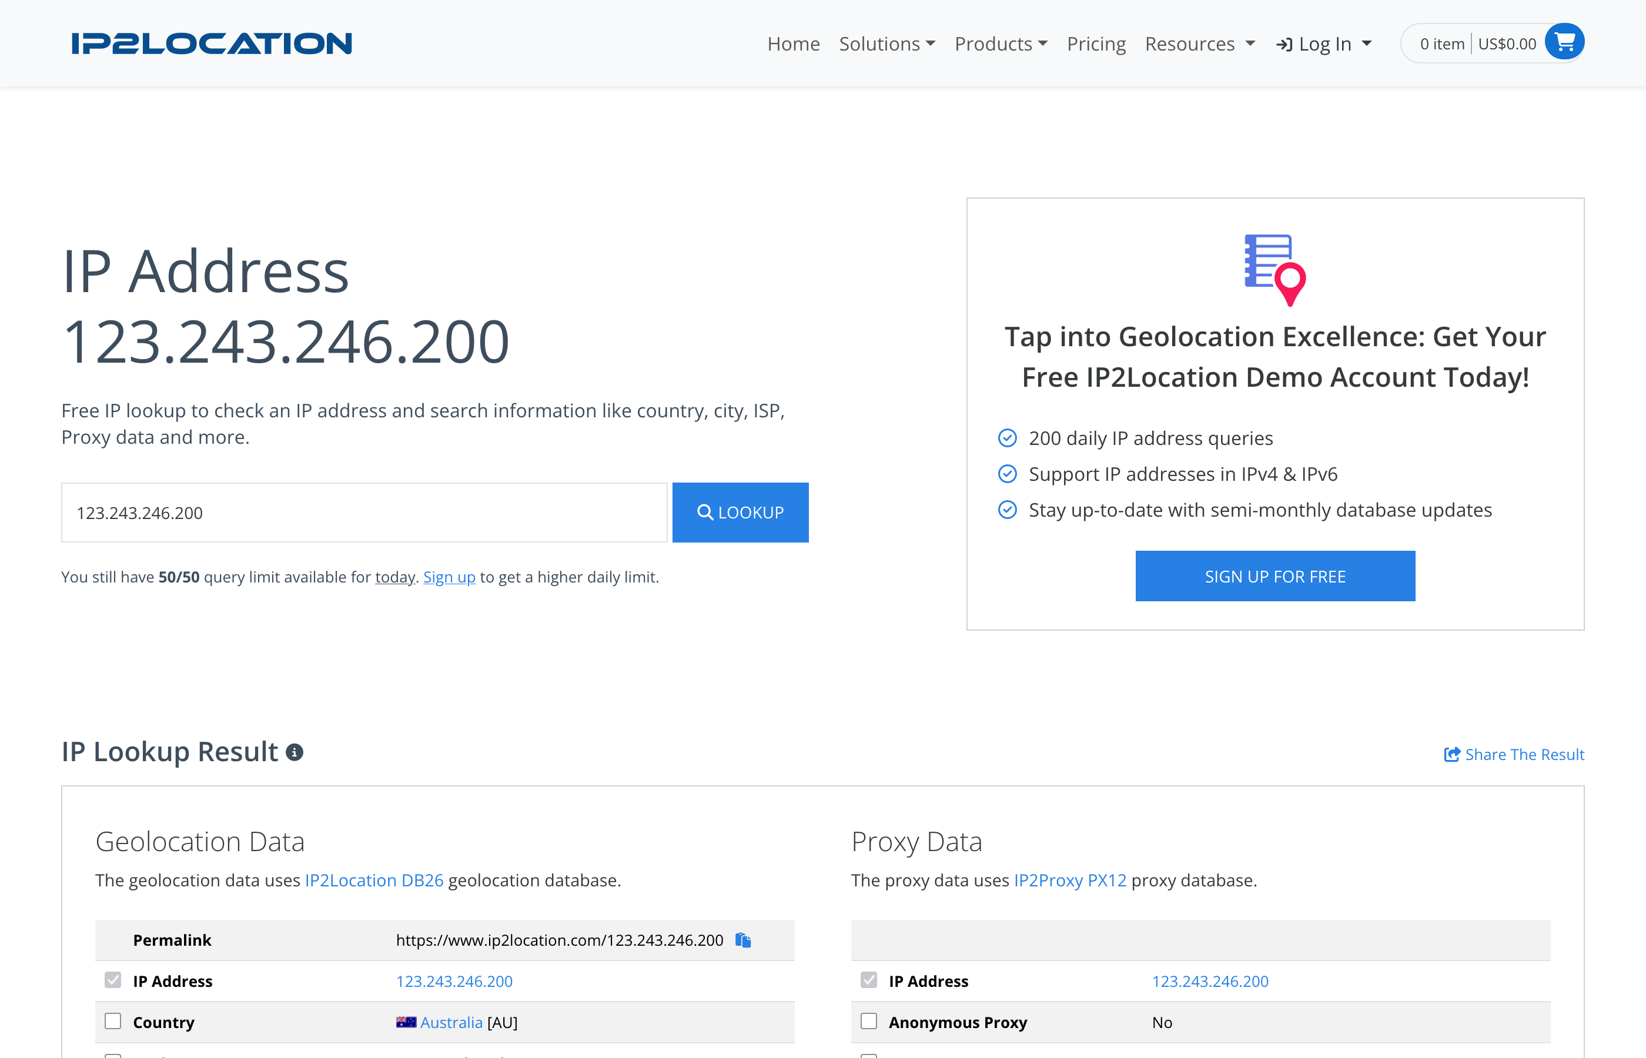The width and height of the screenshot is (1646, 1058).
Task: Click the Permalink row label
Action: (x=172, y=940)
